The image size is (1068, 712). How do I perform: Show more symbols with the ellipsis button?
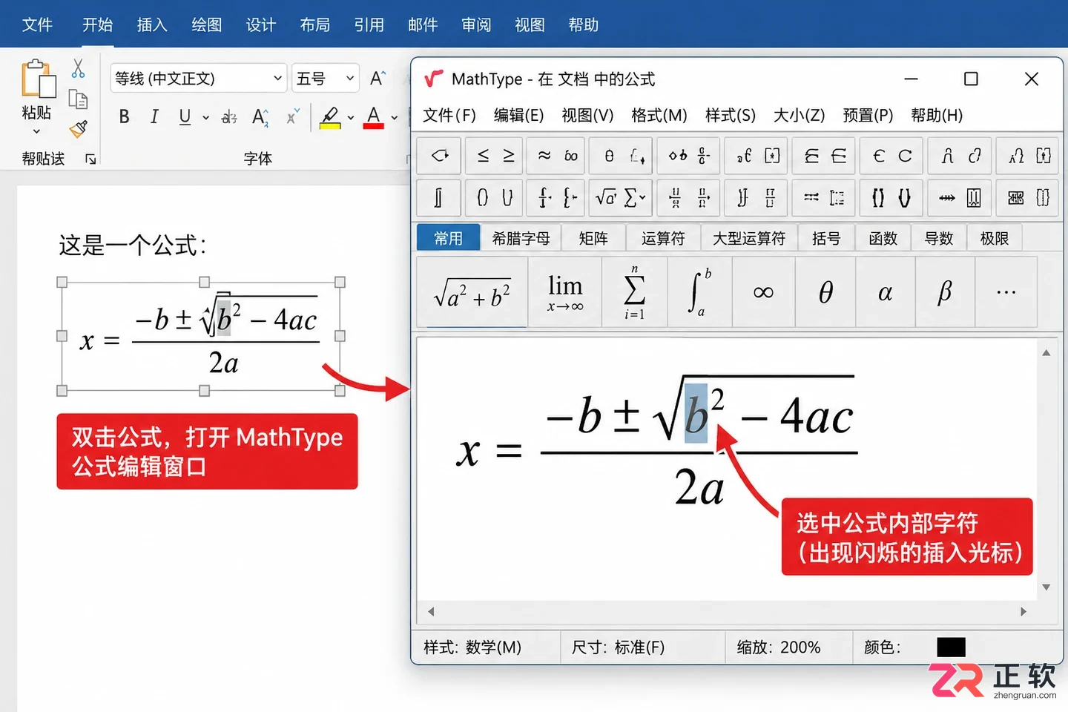[1006, 292]
